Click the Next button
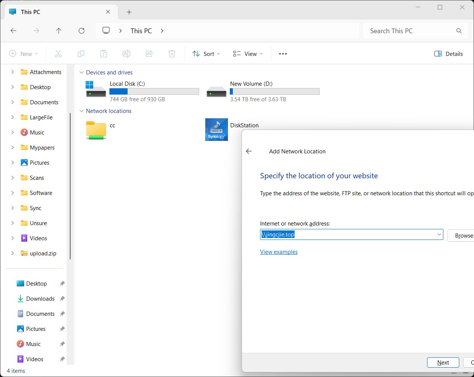The width and height of the screenshot is (474, 377). point(443,363)
